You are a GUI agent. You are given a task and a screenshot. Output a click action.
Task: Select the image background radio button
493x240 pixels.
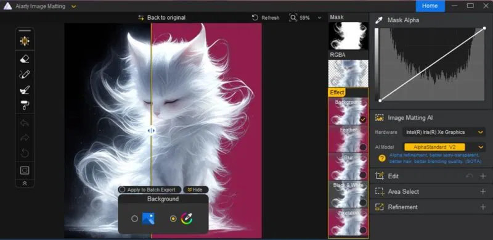(x=134, y=218)
